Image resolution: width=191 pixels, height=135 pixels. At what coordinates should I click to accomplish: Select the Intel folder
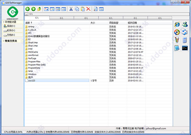(30, 49)
